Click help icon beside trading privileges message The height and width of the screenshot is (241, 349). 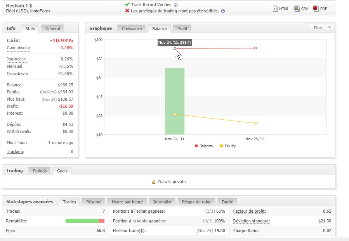pyautogui.click(x=223, y=11)
